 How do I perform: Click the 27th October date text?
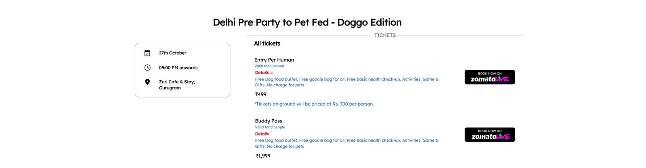click(x=172, y=53)
